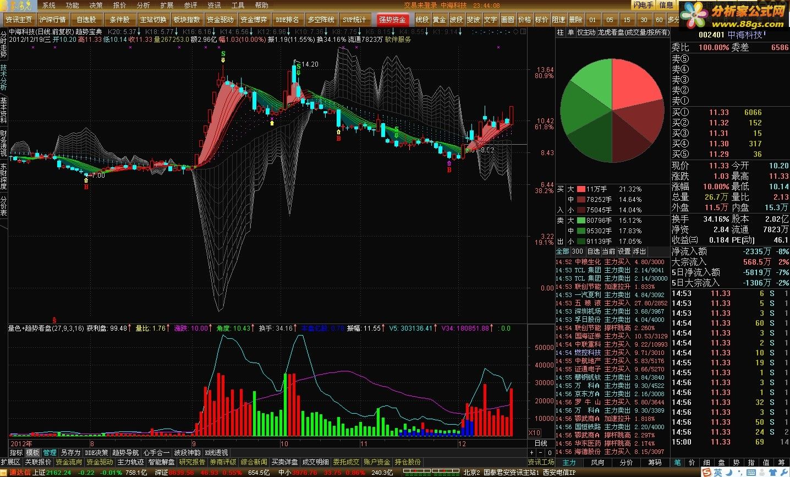Viewport: 790px width, 477px height.
Task: Switch to the 筹码 tab
Action: [x=655, y=462]
